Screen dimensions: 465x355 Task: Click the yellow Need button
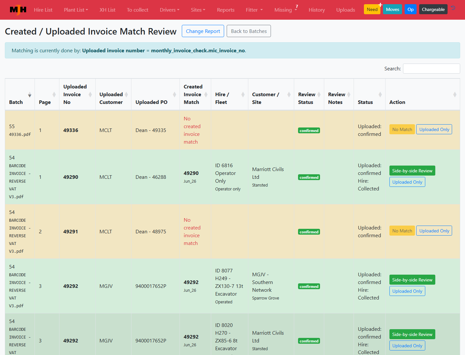coord(372,9)
